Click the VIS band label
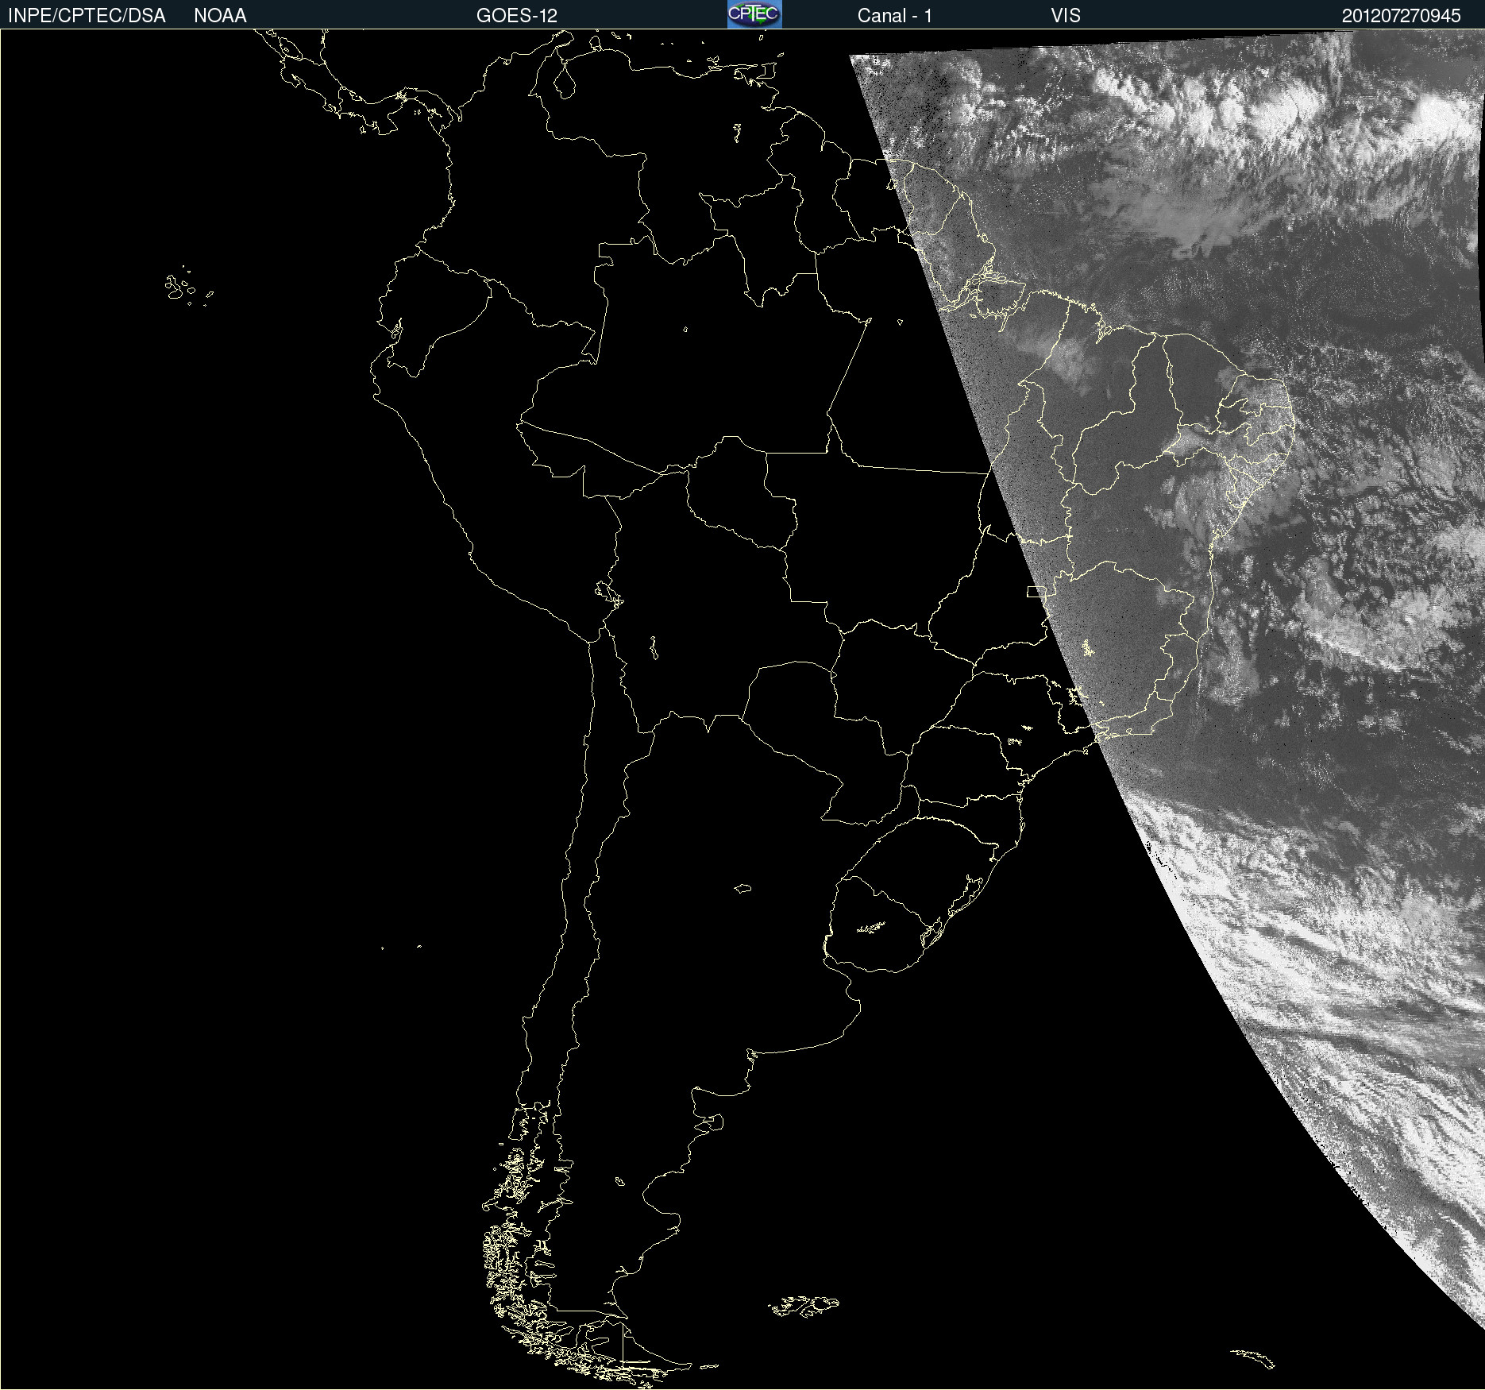Viewport: 1485px width, 1390px height. pos(1066,16)
